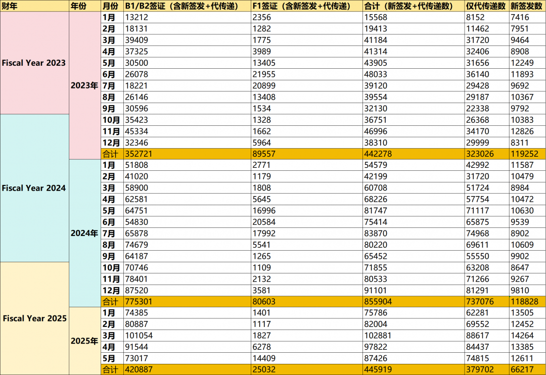
Task: Select the Fiscal Year 2024 merged cell
Action: [x=34, y=188]
